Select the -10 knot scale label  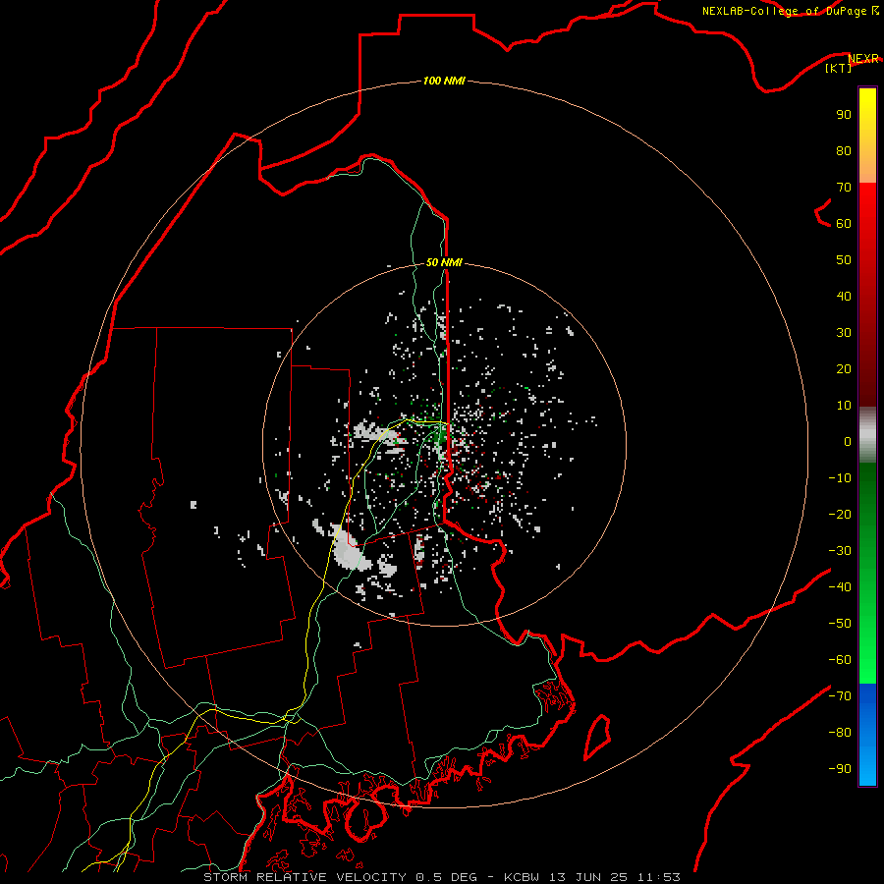[840, 478]
